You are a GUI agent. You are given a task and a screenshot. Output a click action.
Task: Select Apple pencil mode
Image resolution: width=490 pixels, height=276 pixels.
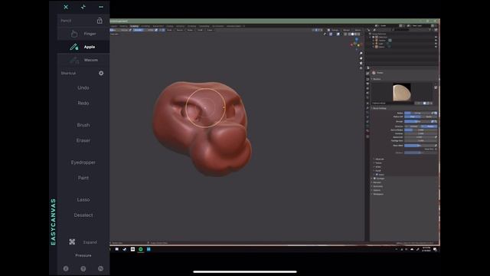click(83, 47)
